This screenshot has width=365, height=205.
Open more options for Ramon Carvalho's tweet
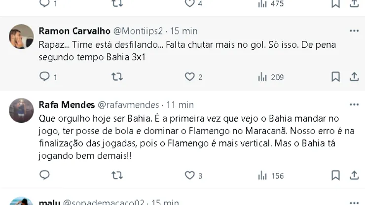[354, 31]
